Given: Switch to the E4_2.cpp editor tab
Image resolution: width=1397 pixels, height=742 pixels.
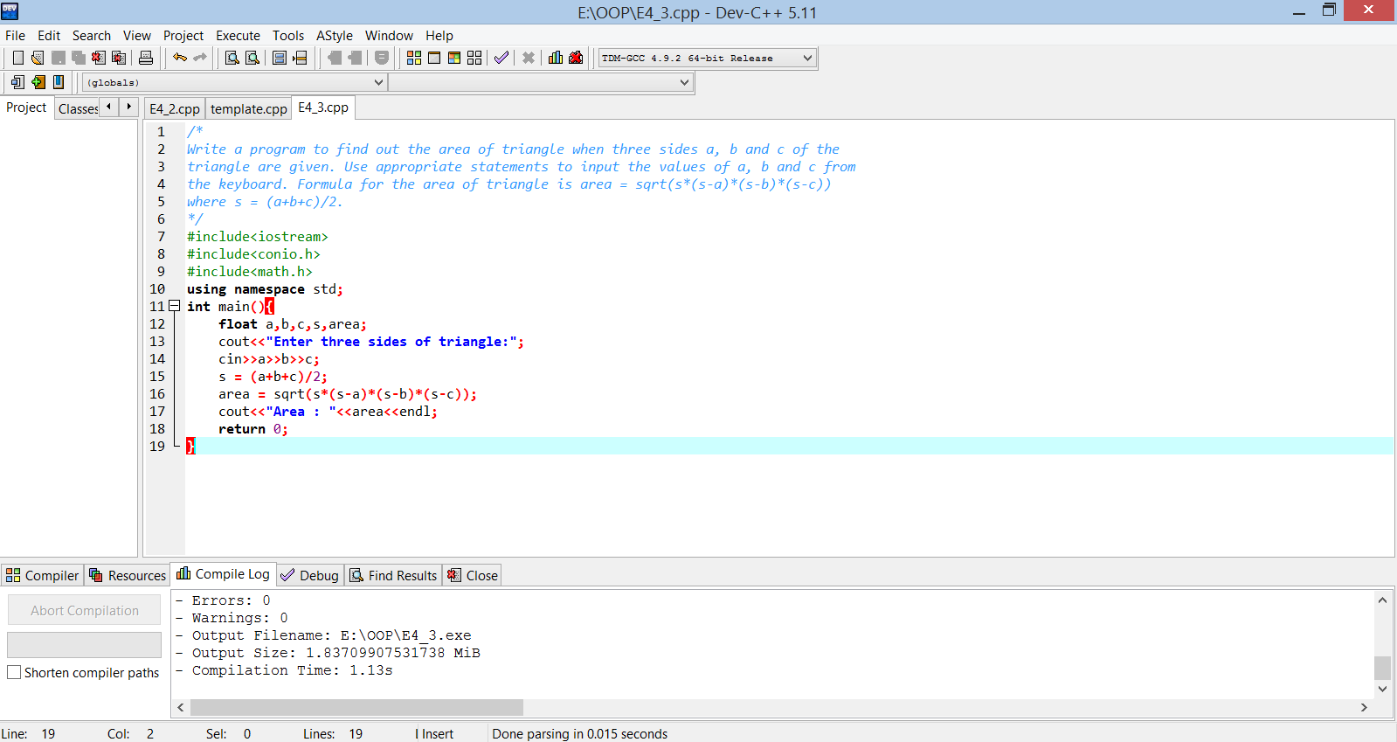Looking at the screenshot, I should [x=175, y=109].
